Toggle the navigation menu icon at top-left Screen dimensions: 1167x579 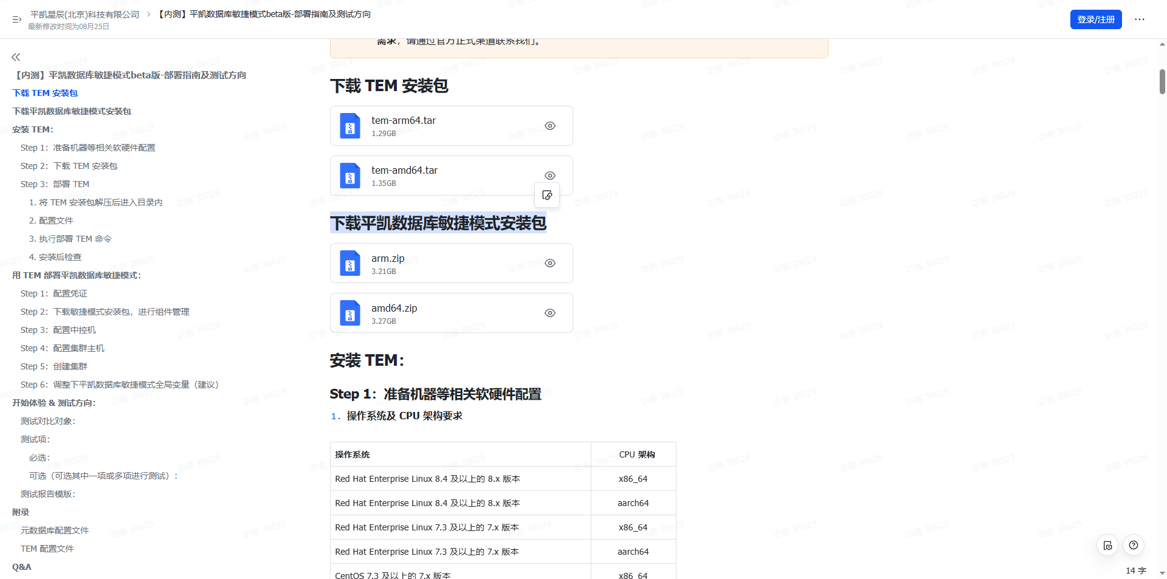coord(16,19)
